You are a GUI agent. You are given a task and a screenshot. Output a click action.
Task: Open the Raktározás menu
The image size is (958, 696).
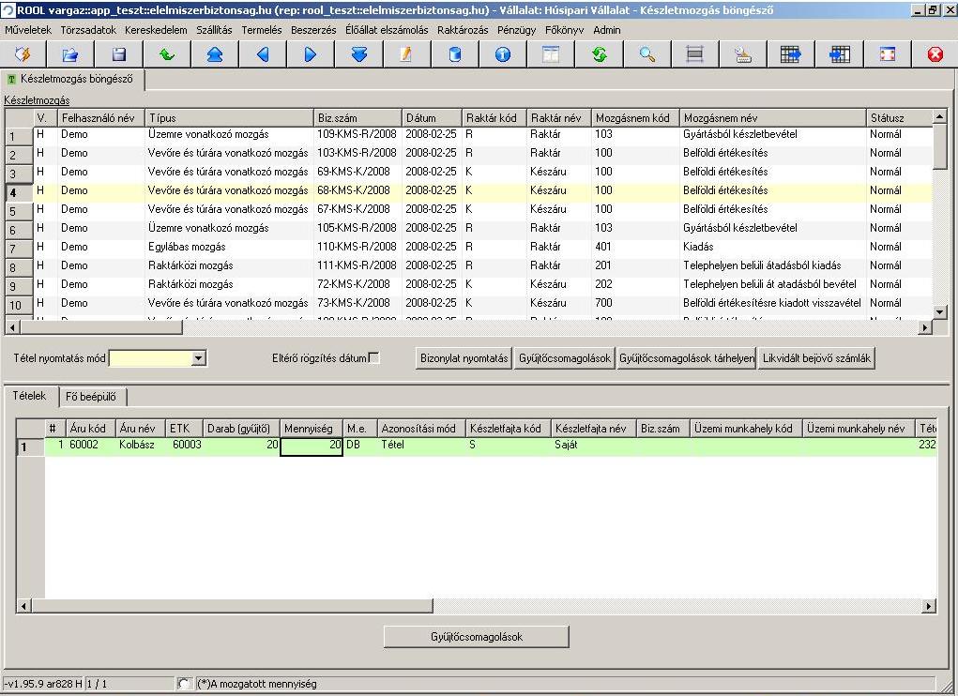click(463, 29)
